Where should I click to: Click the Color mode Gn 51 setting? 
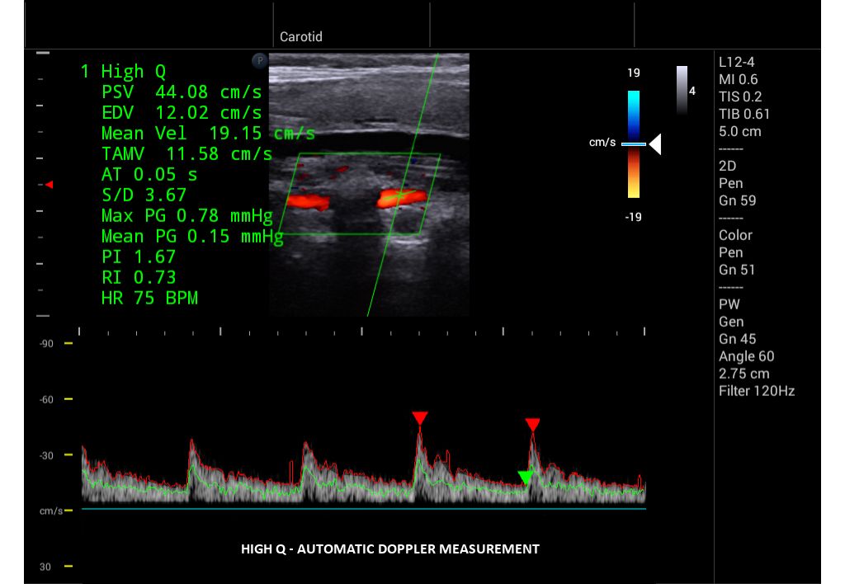coord(737,270)
